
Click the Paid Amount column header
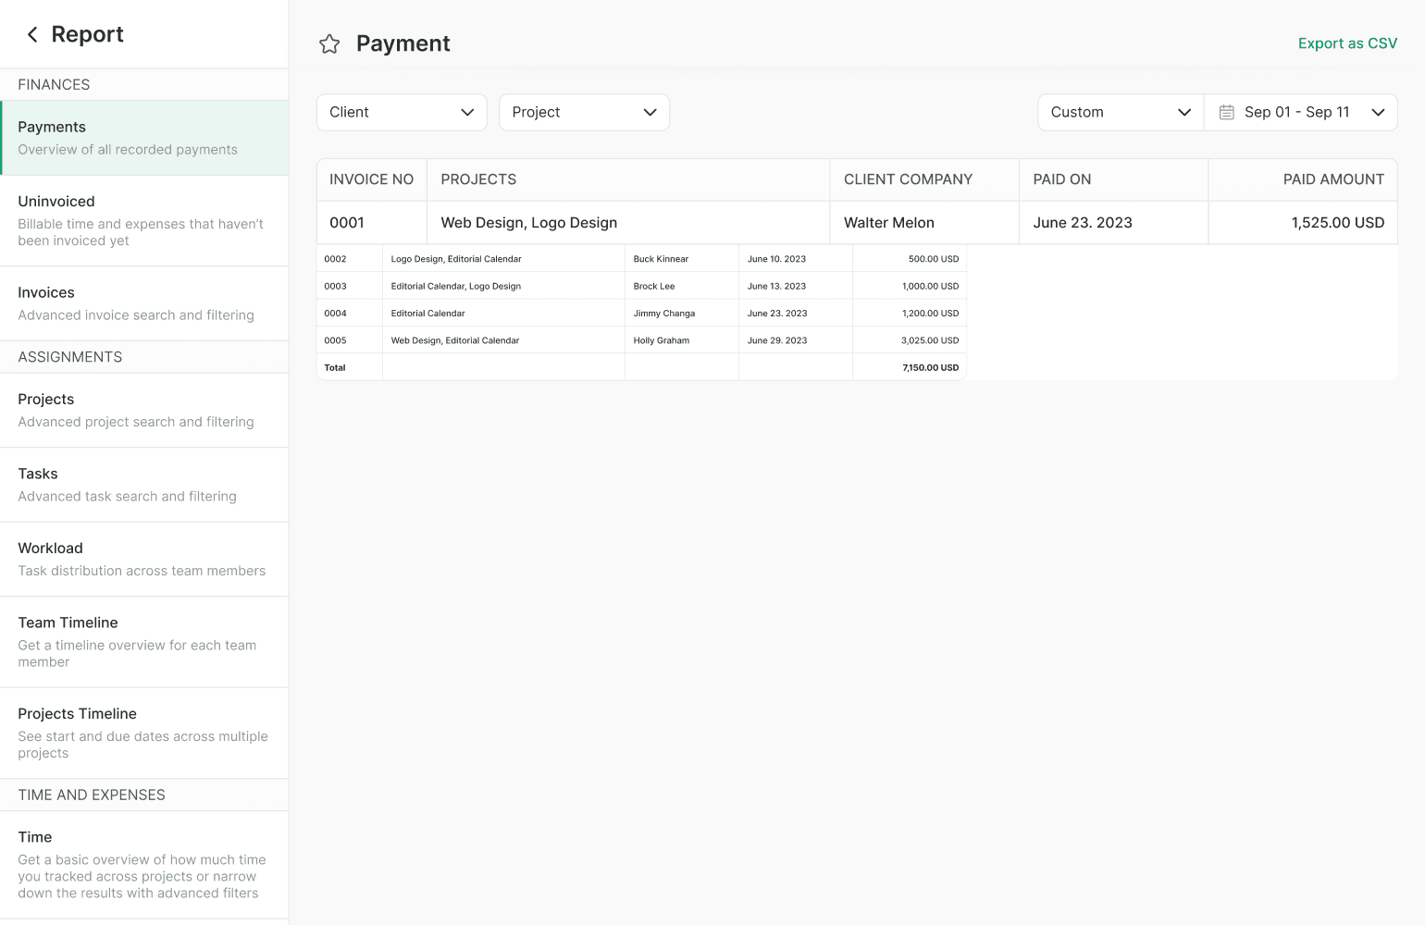pos(1332,179)
